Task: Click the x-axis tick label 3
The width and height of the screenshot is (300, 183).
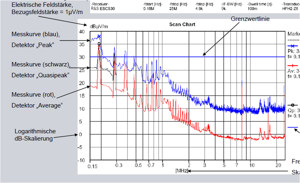Action: pyautogui.click(x=205, y=165)
